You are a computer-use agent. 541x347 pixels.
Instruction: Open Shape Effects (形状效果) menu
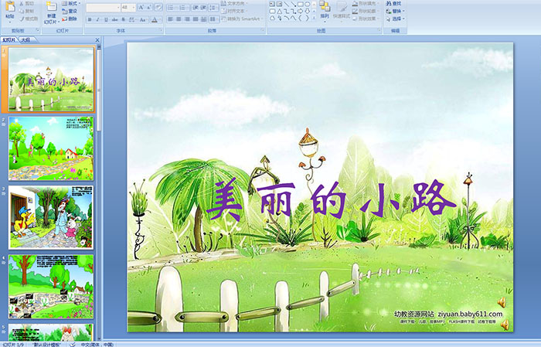(366, 19)
